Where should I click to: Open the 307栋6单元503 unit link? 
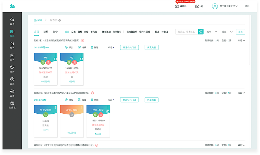click(41, 47)
